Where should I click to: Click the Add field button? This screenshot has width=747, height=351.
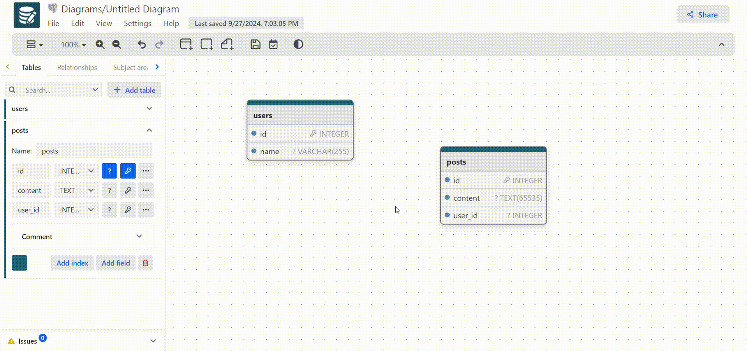[x=116, y=263]
